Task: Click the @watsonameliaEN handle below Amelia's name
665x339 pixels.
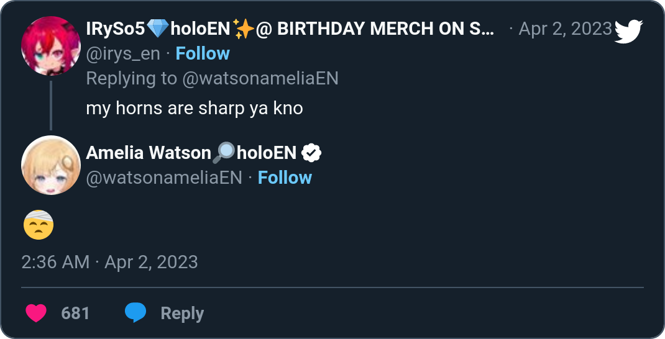Action: [x=163, y=178]
